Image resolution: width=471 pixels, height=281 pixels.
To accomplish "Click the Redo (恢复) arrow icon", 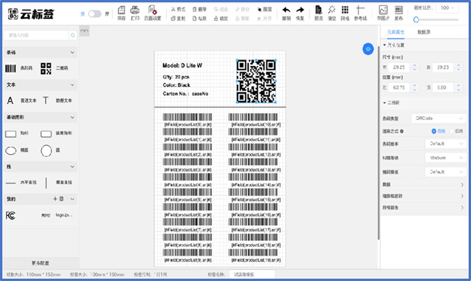I will (300, 10).
